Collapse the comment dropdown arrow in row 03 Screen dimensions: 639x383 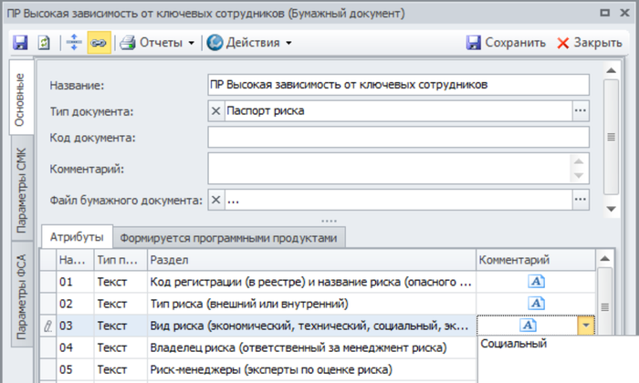[x=585, y=326]
